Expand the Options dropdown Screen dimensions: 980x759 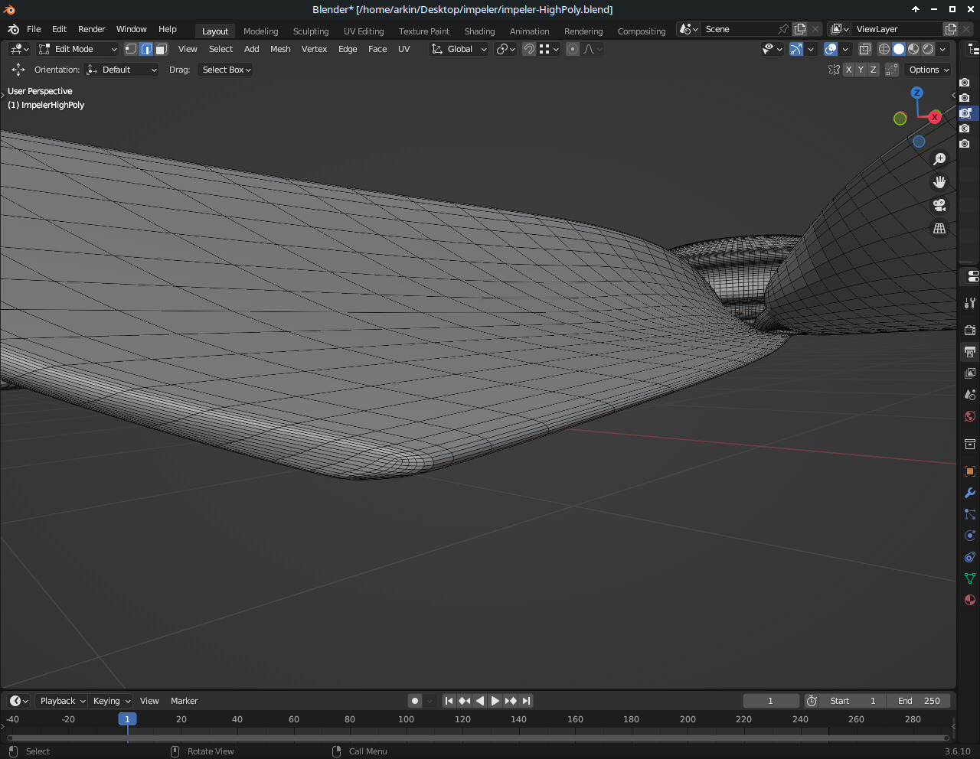click(x=929, y=70)
